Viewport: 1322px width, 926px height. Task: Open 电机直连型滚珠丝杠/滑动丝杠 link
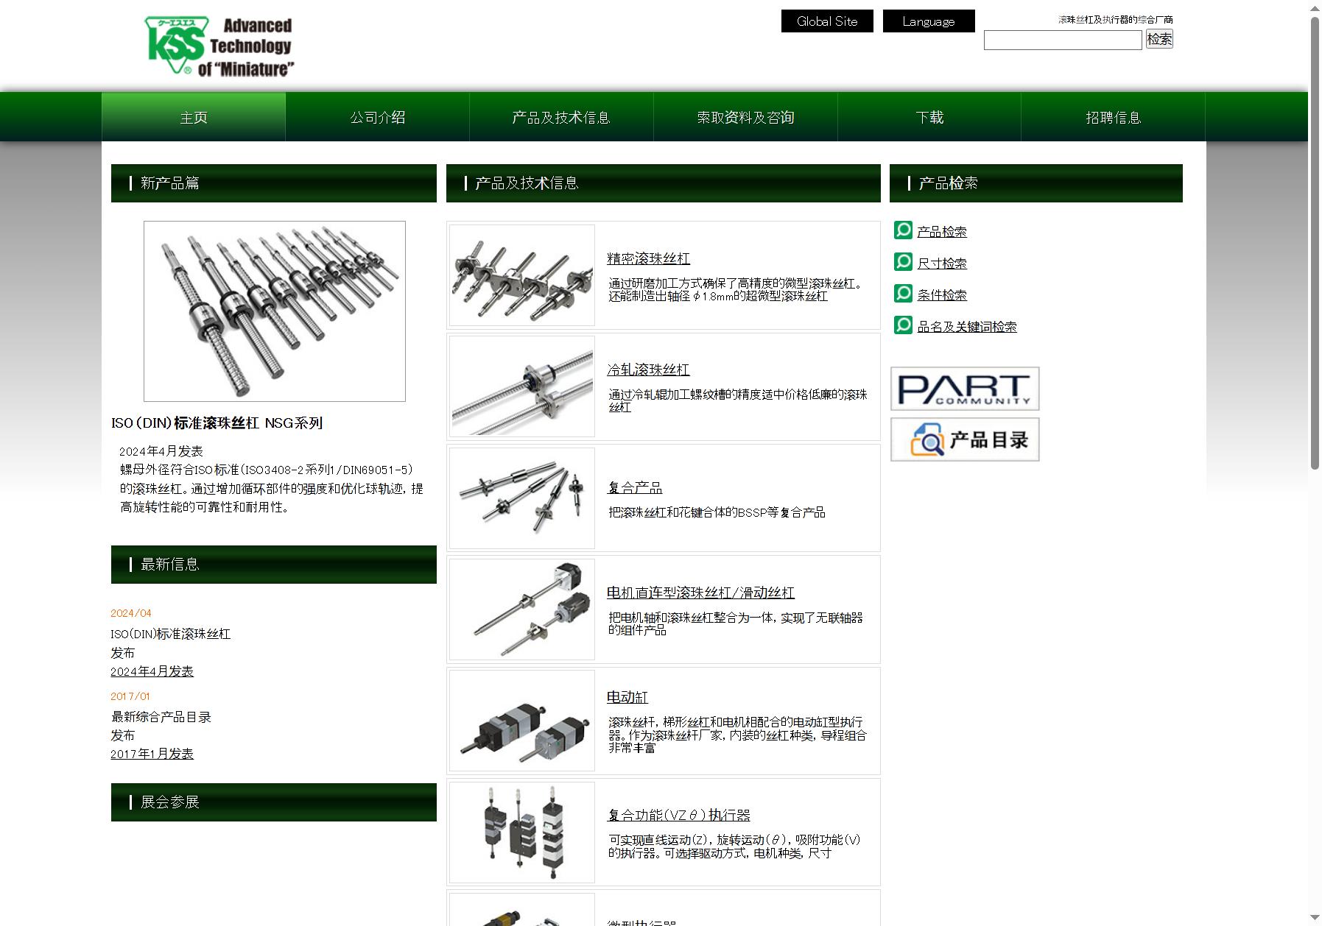pos(700,593)
